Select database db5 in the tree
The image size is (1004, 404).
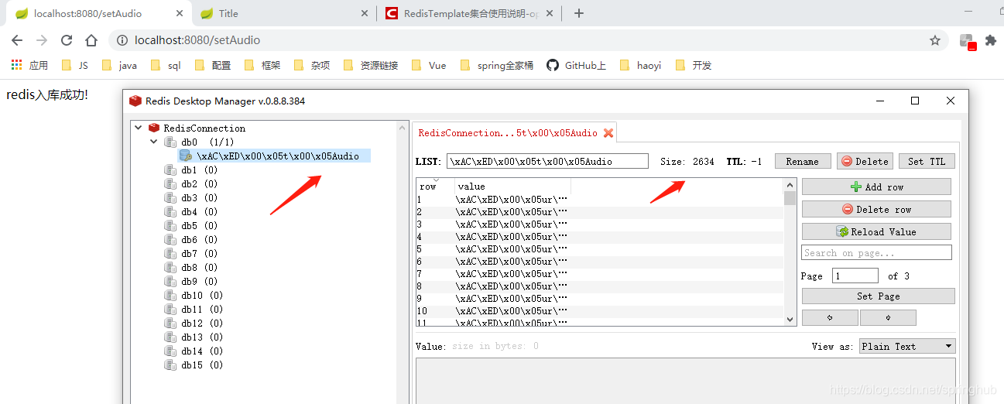point(199,226)
